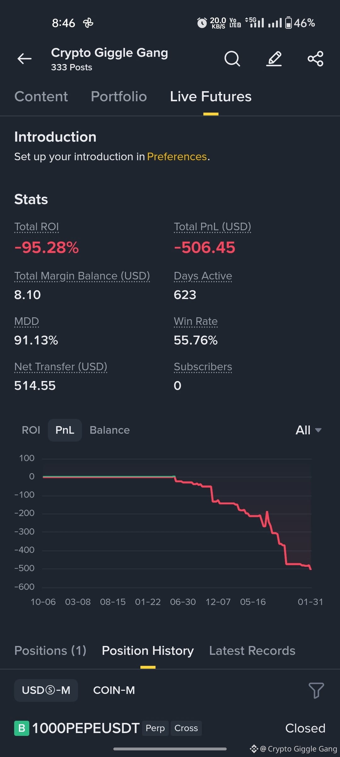This screenshot has width=340, height=757.
Task: Switch to the COIN-M market option
Action: click(114, 690)
